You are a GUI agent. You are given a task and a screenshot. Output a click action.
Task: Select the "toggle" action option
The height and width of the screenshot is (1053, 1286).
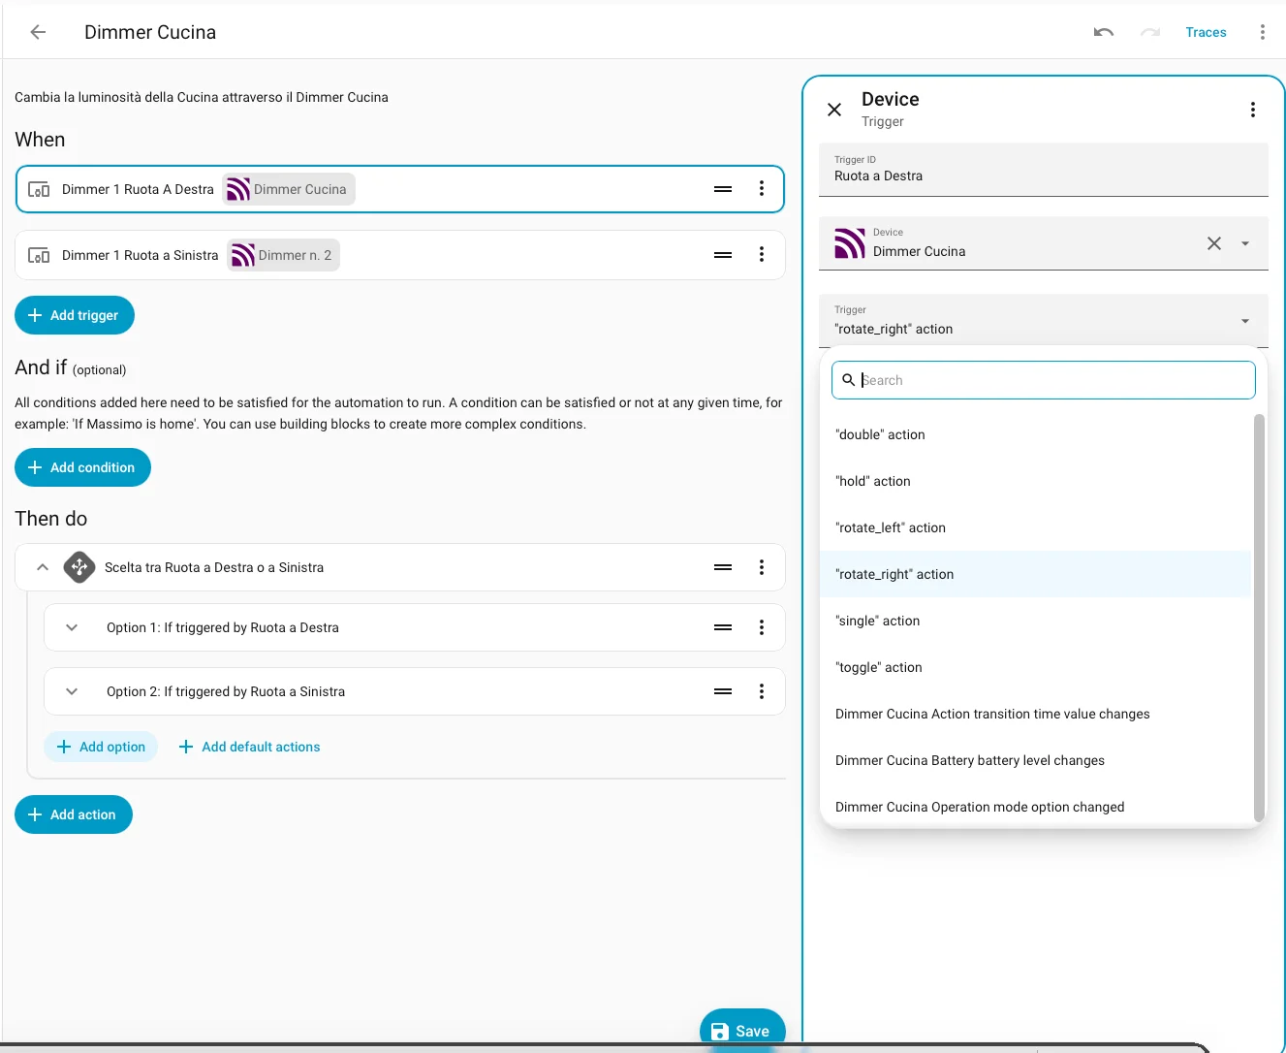point(1036,667)
